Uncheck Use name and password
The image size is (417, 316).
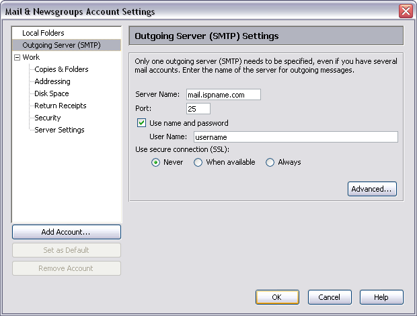[x=142, y=123]
